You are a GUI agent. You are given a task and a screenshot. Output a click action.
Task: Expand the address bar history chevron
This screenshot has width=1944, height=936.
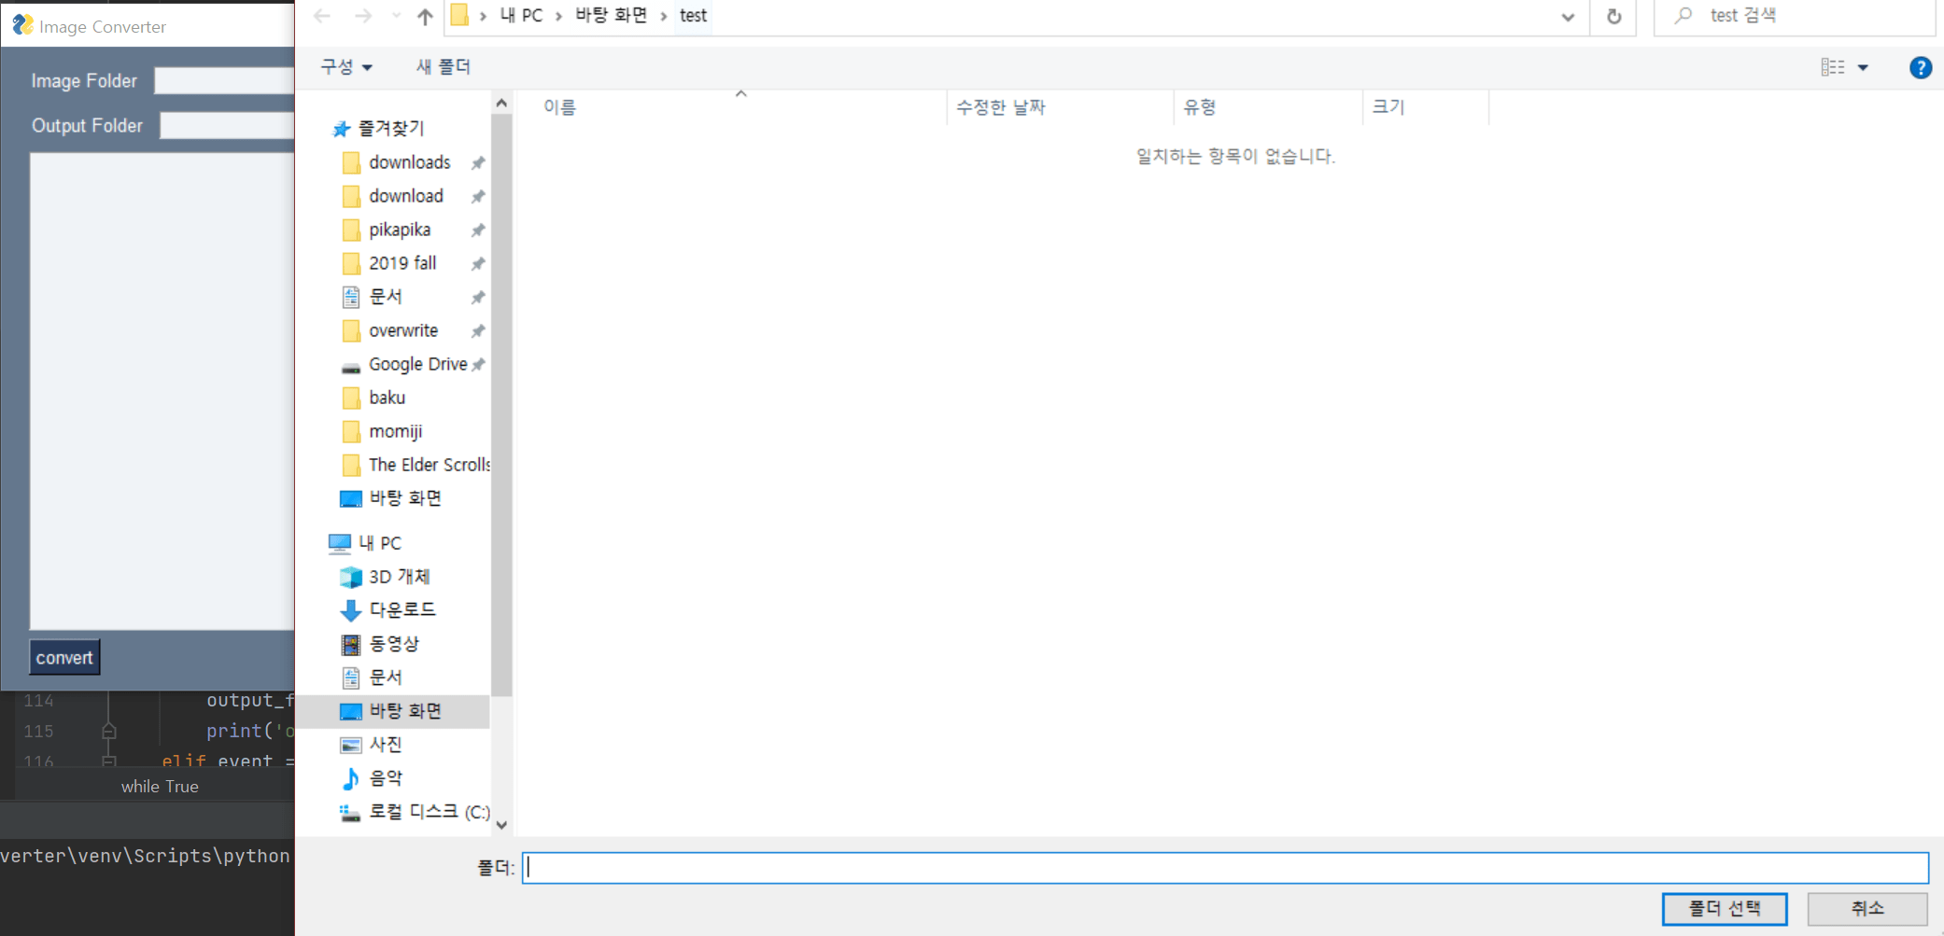(1568, 16)
